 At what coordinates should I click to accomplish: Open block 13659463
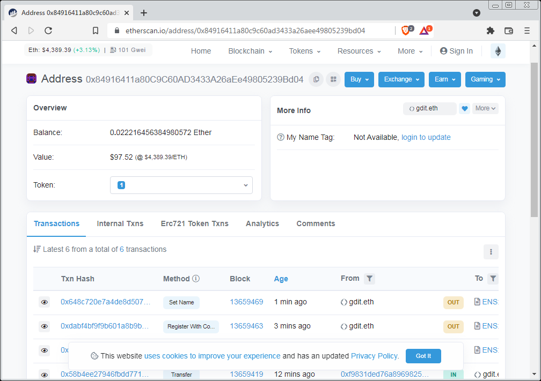246,326
